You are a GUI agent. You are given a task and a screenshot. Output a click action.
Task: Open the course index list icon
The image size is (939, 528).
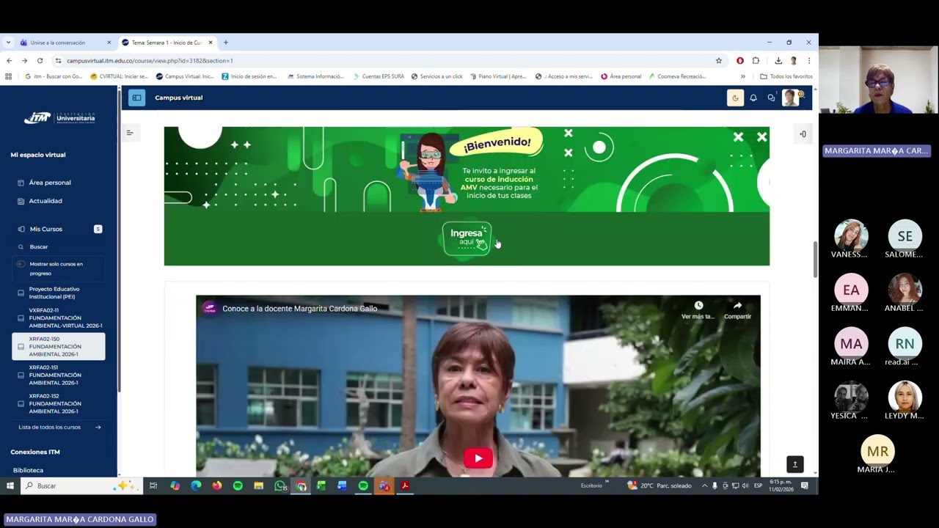coord(129,133)
